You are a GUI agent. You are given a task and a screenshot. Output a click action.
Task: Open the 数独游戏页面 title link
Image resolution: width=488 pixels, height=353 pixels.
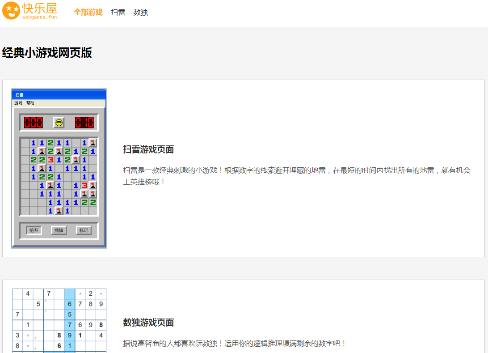[x=148, y=323]
